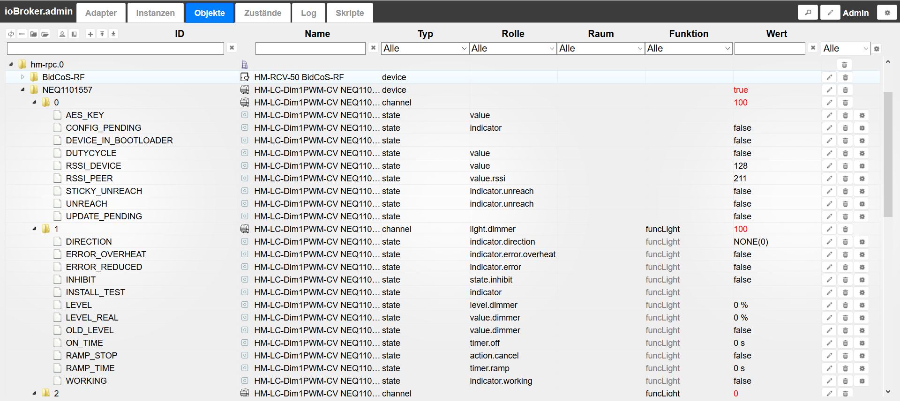Screen dimensions: 900x403
Task: Open custom settings gear for WORKING
Action: coord(862,381)
